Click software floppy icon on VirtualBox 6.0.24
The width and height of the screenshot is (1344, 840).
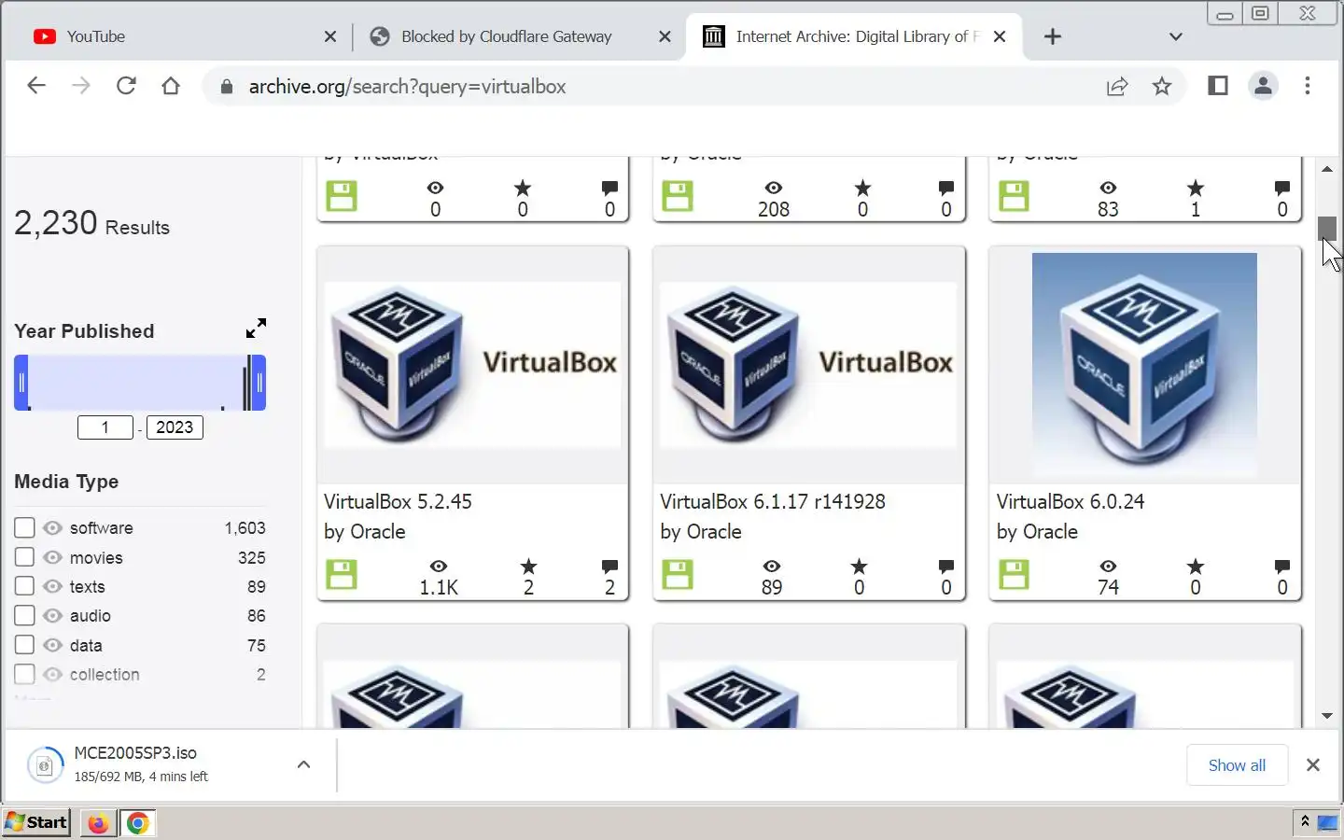[x=1014, y=574]
